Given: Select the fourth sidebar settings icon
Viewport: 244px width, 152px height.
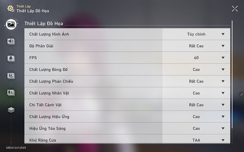Looking at the screenshot, I should [11, 75].
